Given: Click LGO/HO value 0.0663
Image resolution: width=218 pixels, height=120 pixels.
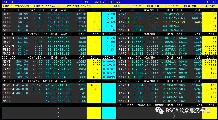Looking at the screenshot, I should [x=109, y=61].
